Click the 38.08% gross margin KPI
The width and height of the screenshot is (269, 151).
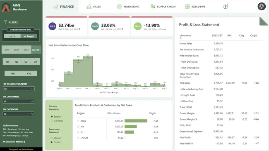[x=108, y=25]
